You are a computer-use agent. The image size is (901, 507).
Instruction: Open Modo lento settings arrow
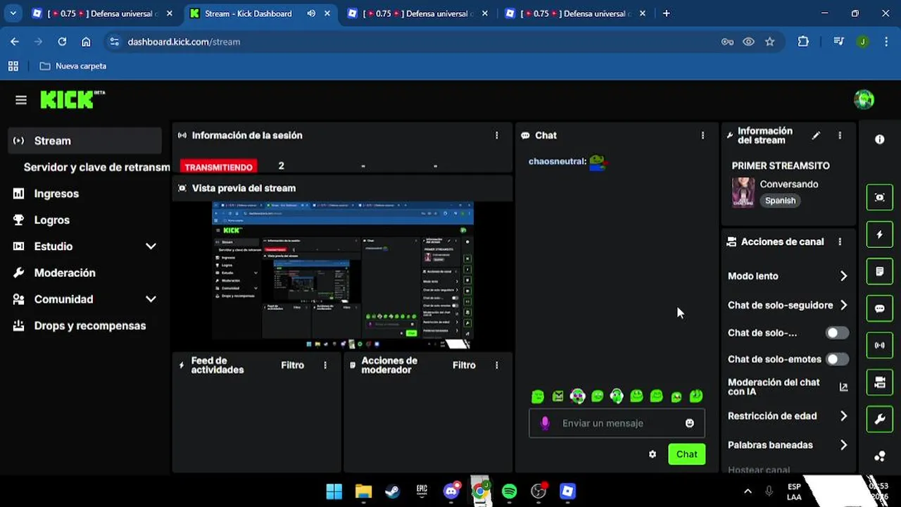843,276
